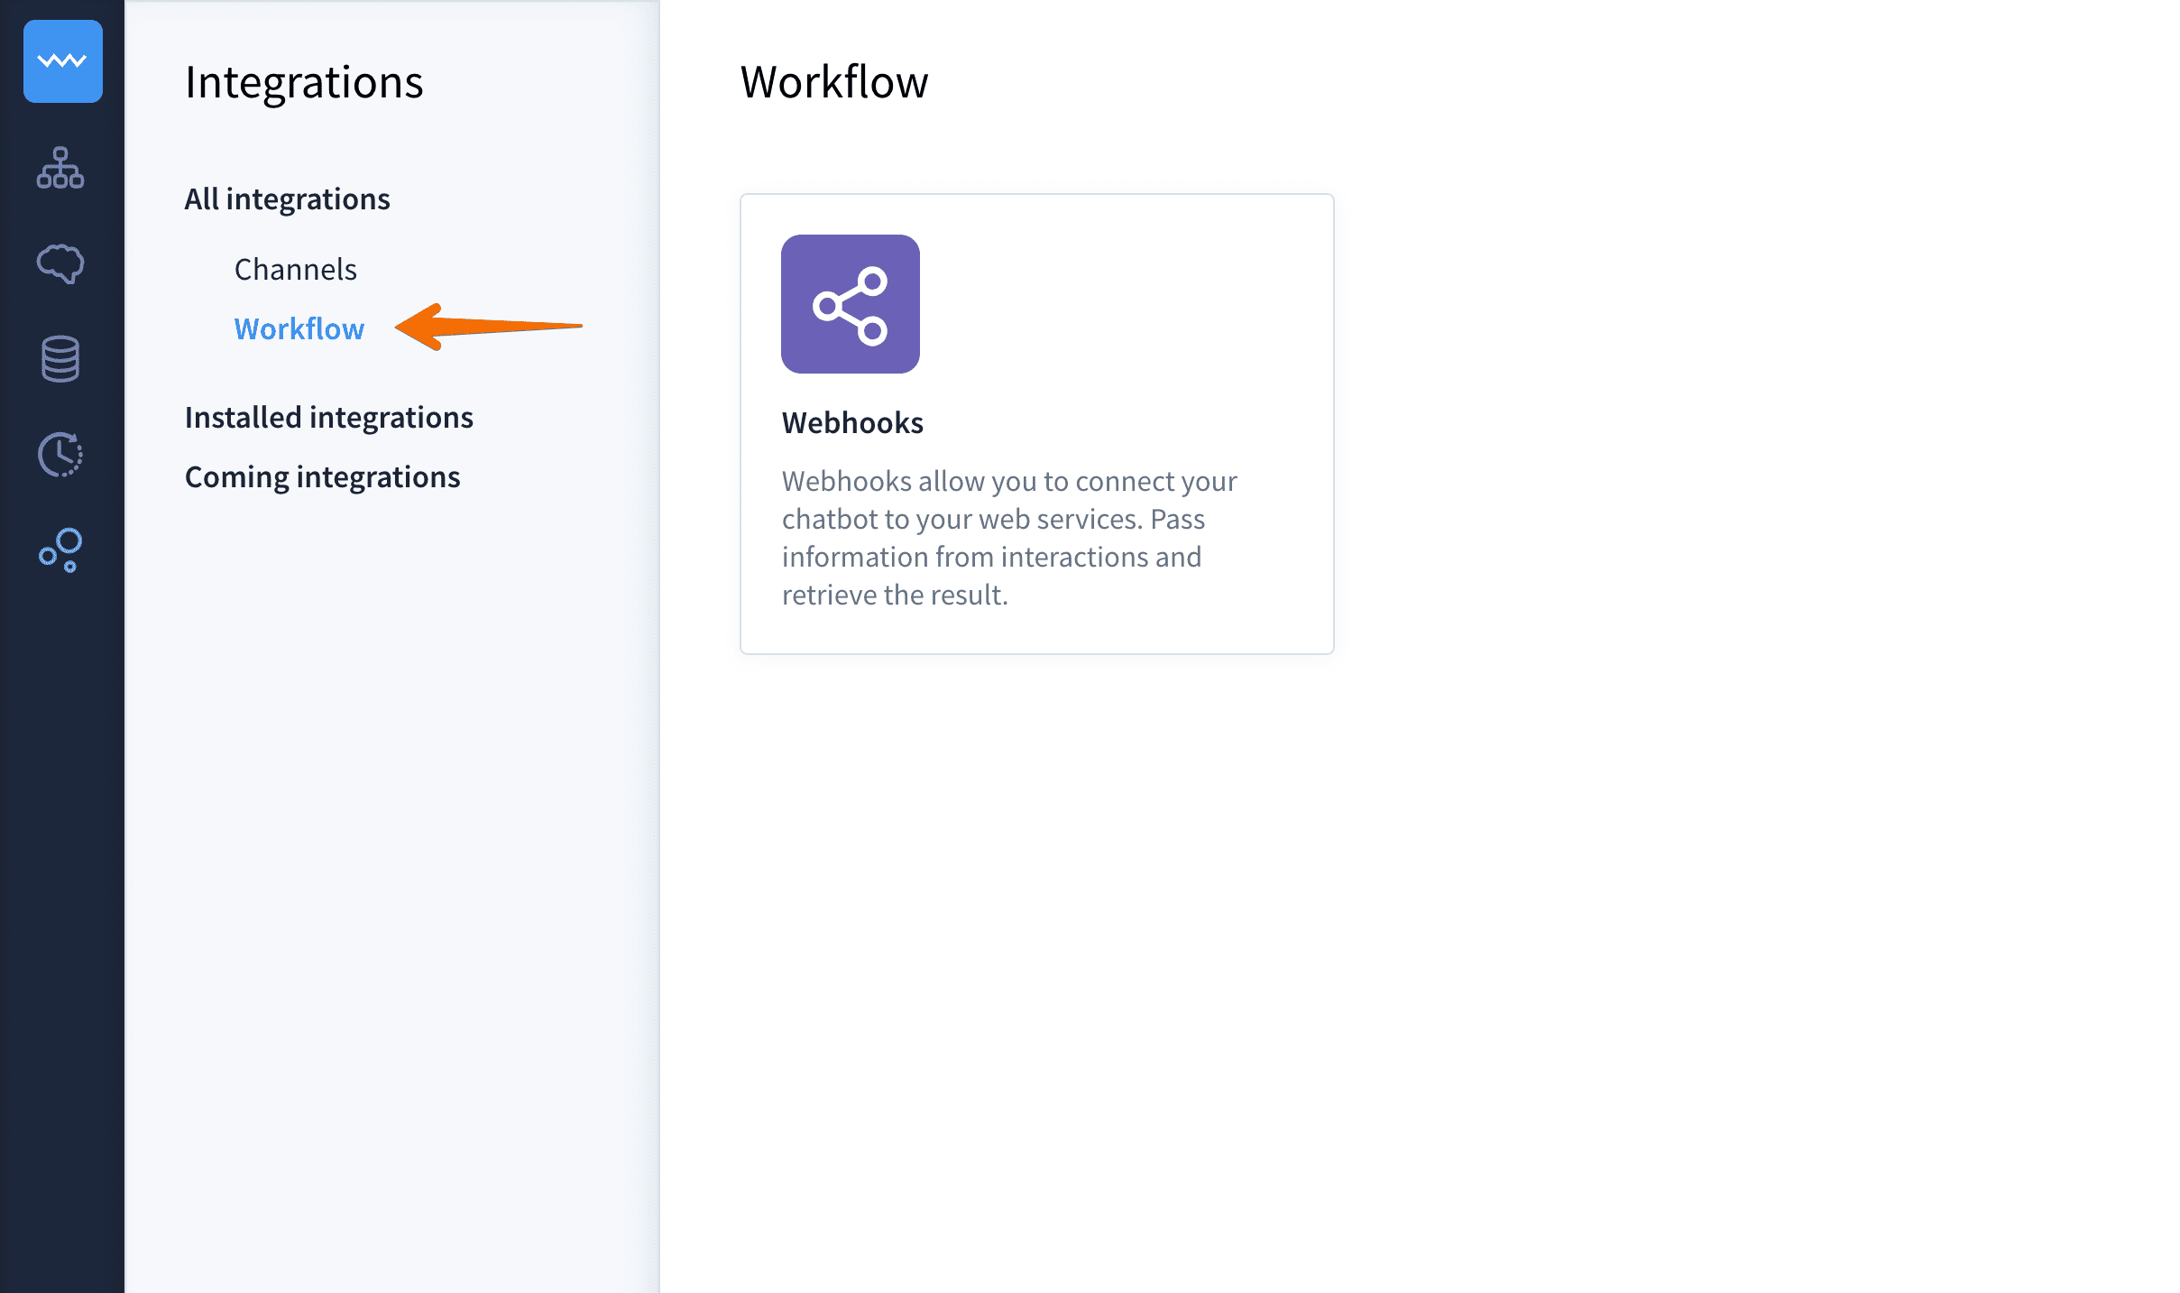Select the Workflow category
This screenshot has width=2180, height=1293.
point(299,328)
